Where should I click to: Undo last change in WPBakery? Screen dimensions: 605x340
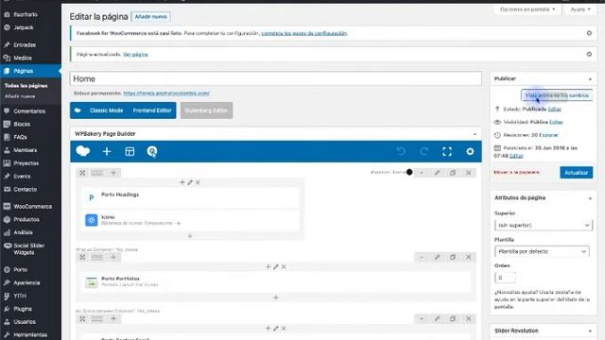coord(401,151)
